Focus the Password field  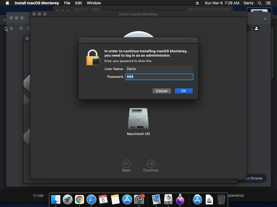(x=159, y=77)
